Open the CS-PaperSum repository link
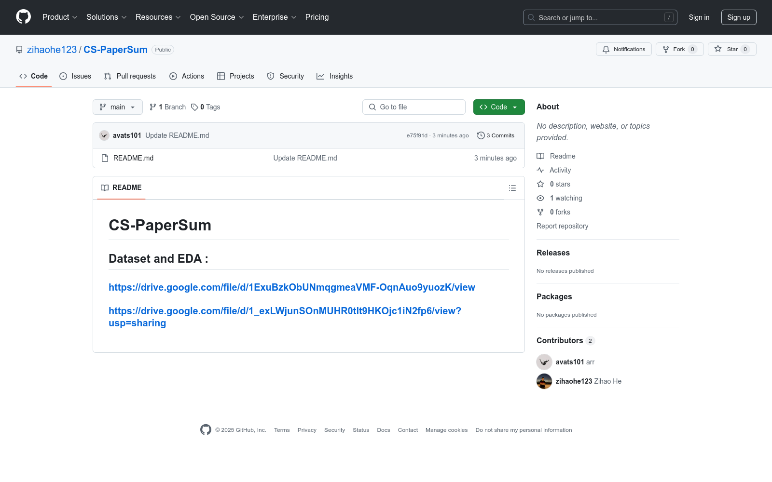772x482 pixels. tap(115, 50)
